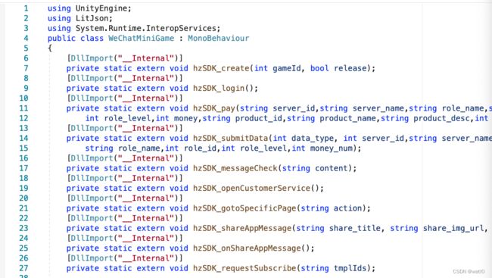This screenshot has height=278, width=492.
Task: Click the hzSDK_shareAppMessage method name
Action: click(242, 228)
